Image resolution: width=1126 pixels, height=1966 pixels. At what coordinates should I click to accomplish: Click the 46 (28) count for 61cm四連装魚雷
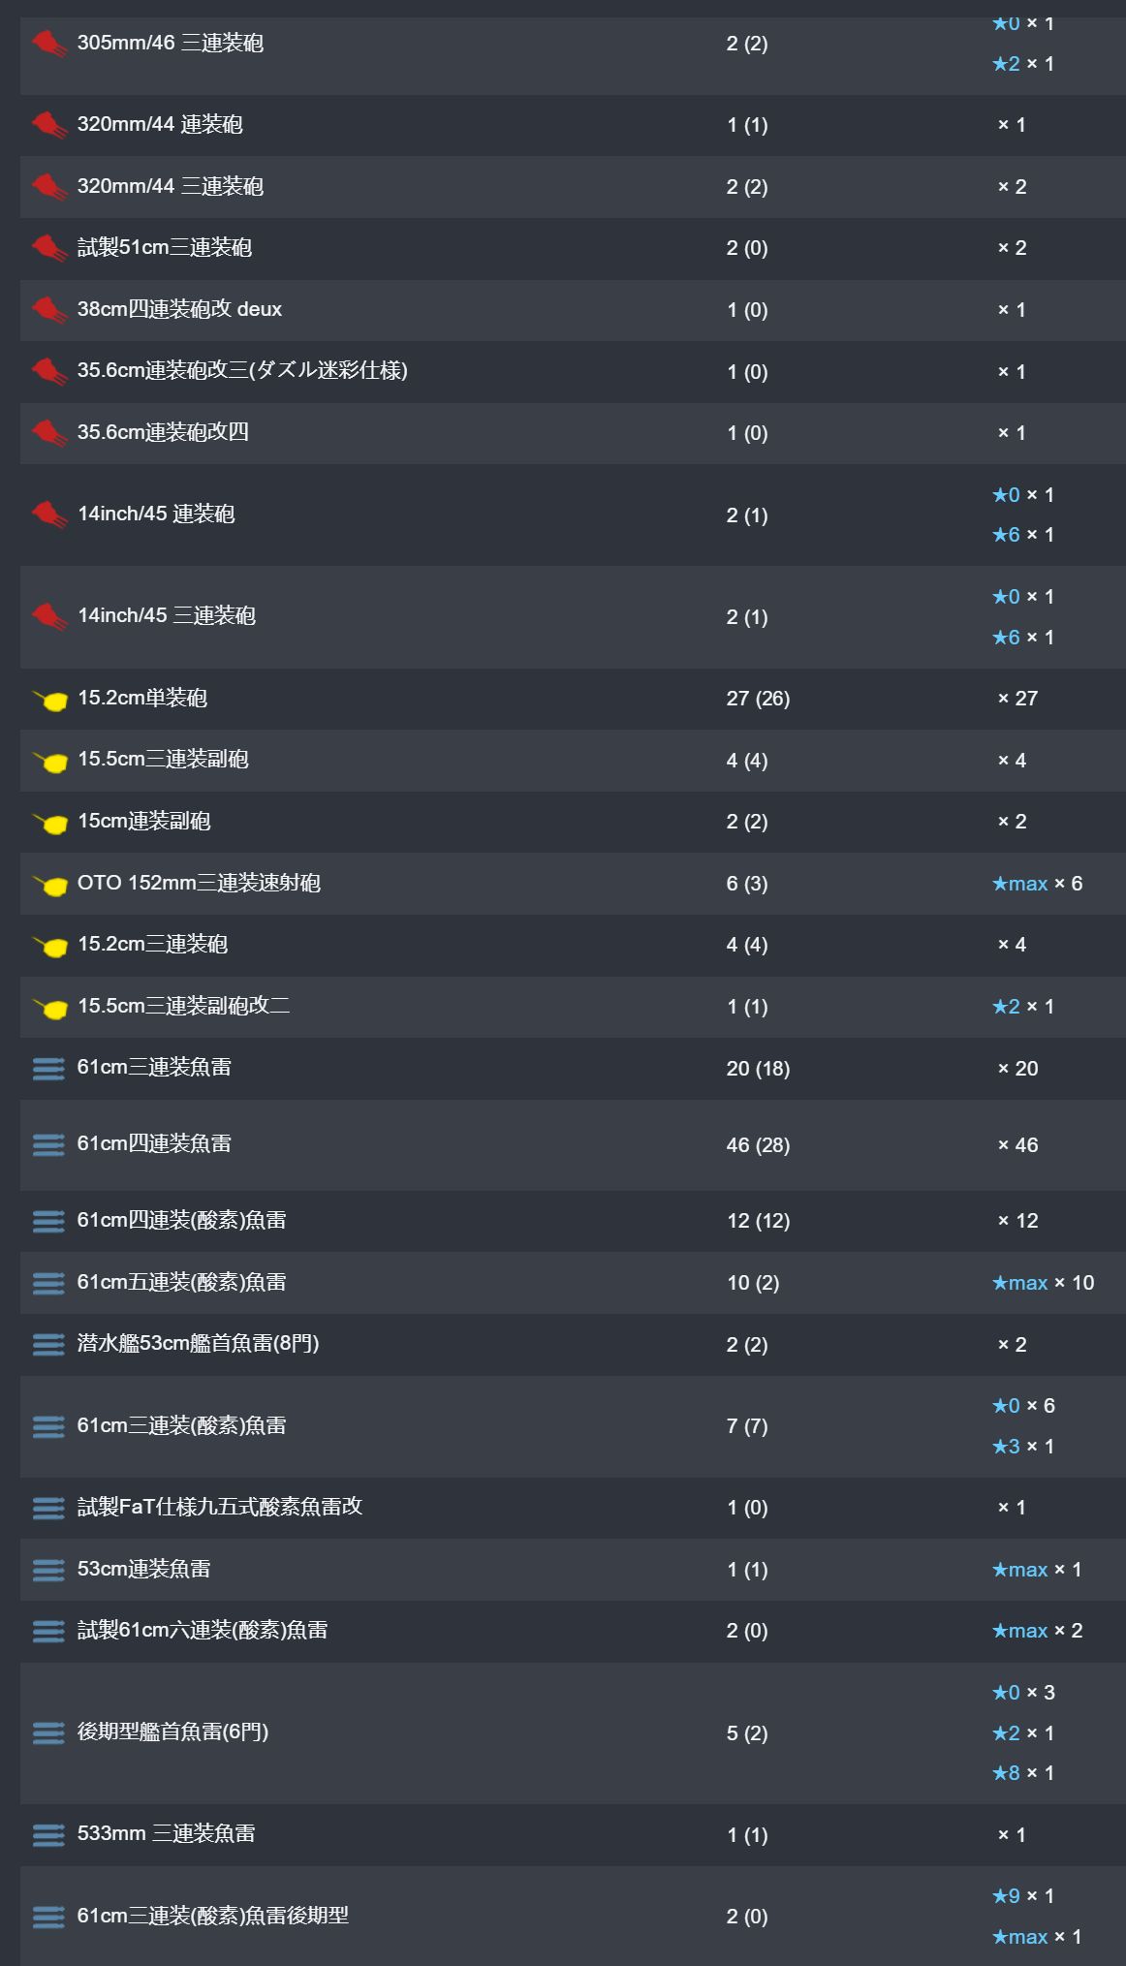(x=758, y=1145)
